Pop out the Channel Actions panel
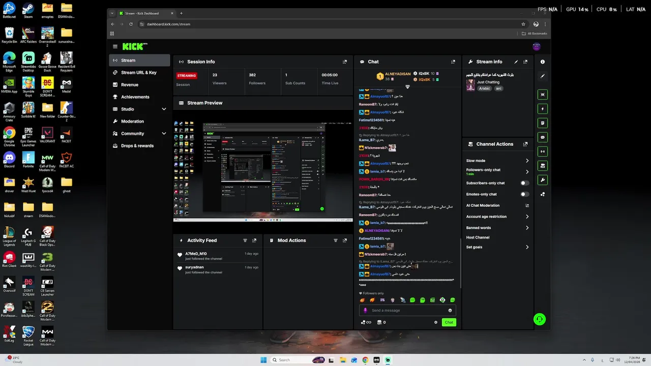Viewport: 651px width, 366px height. (525, 144)
